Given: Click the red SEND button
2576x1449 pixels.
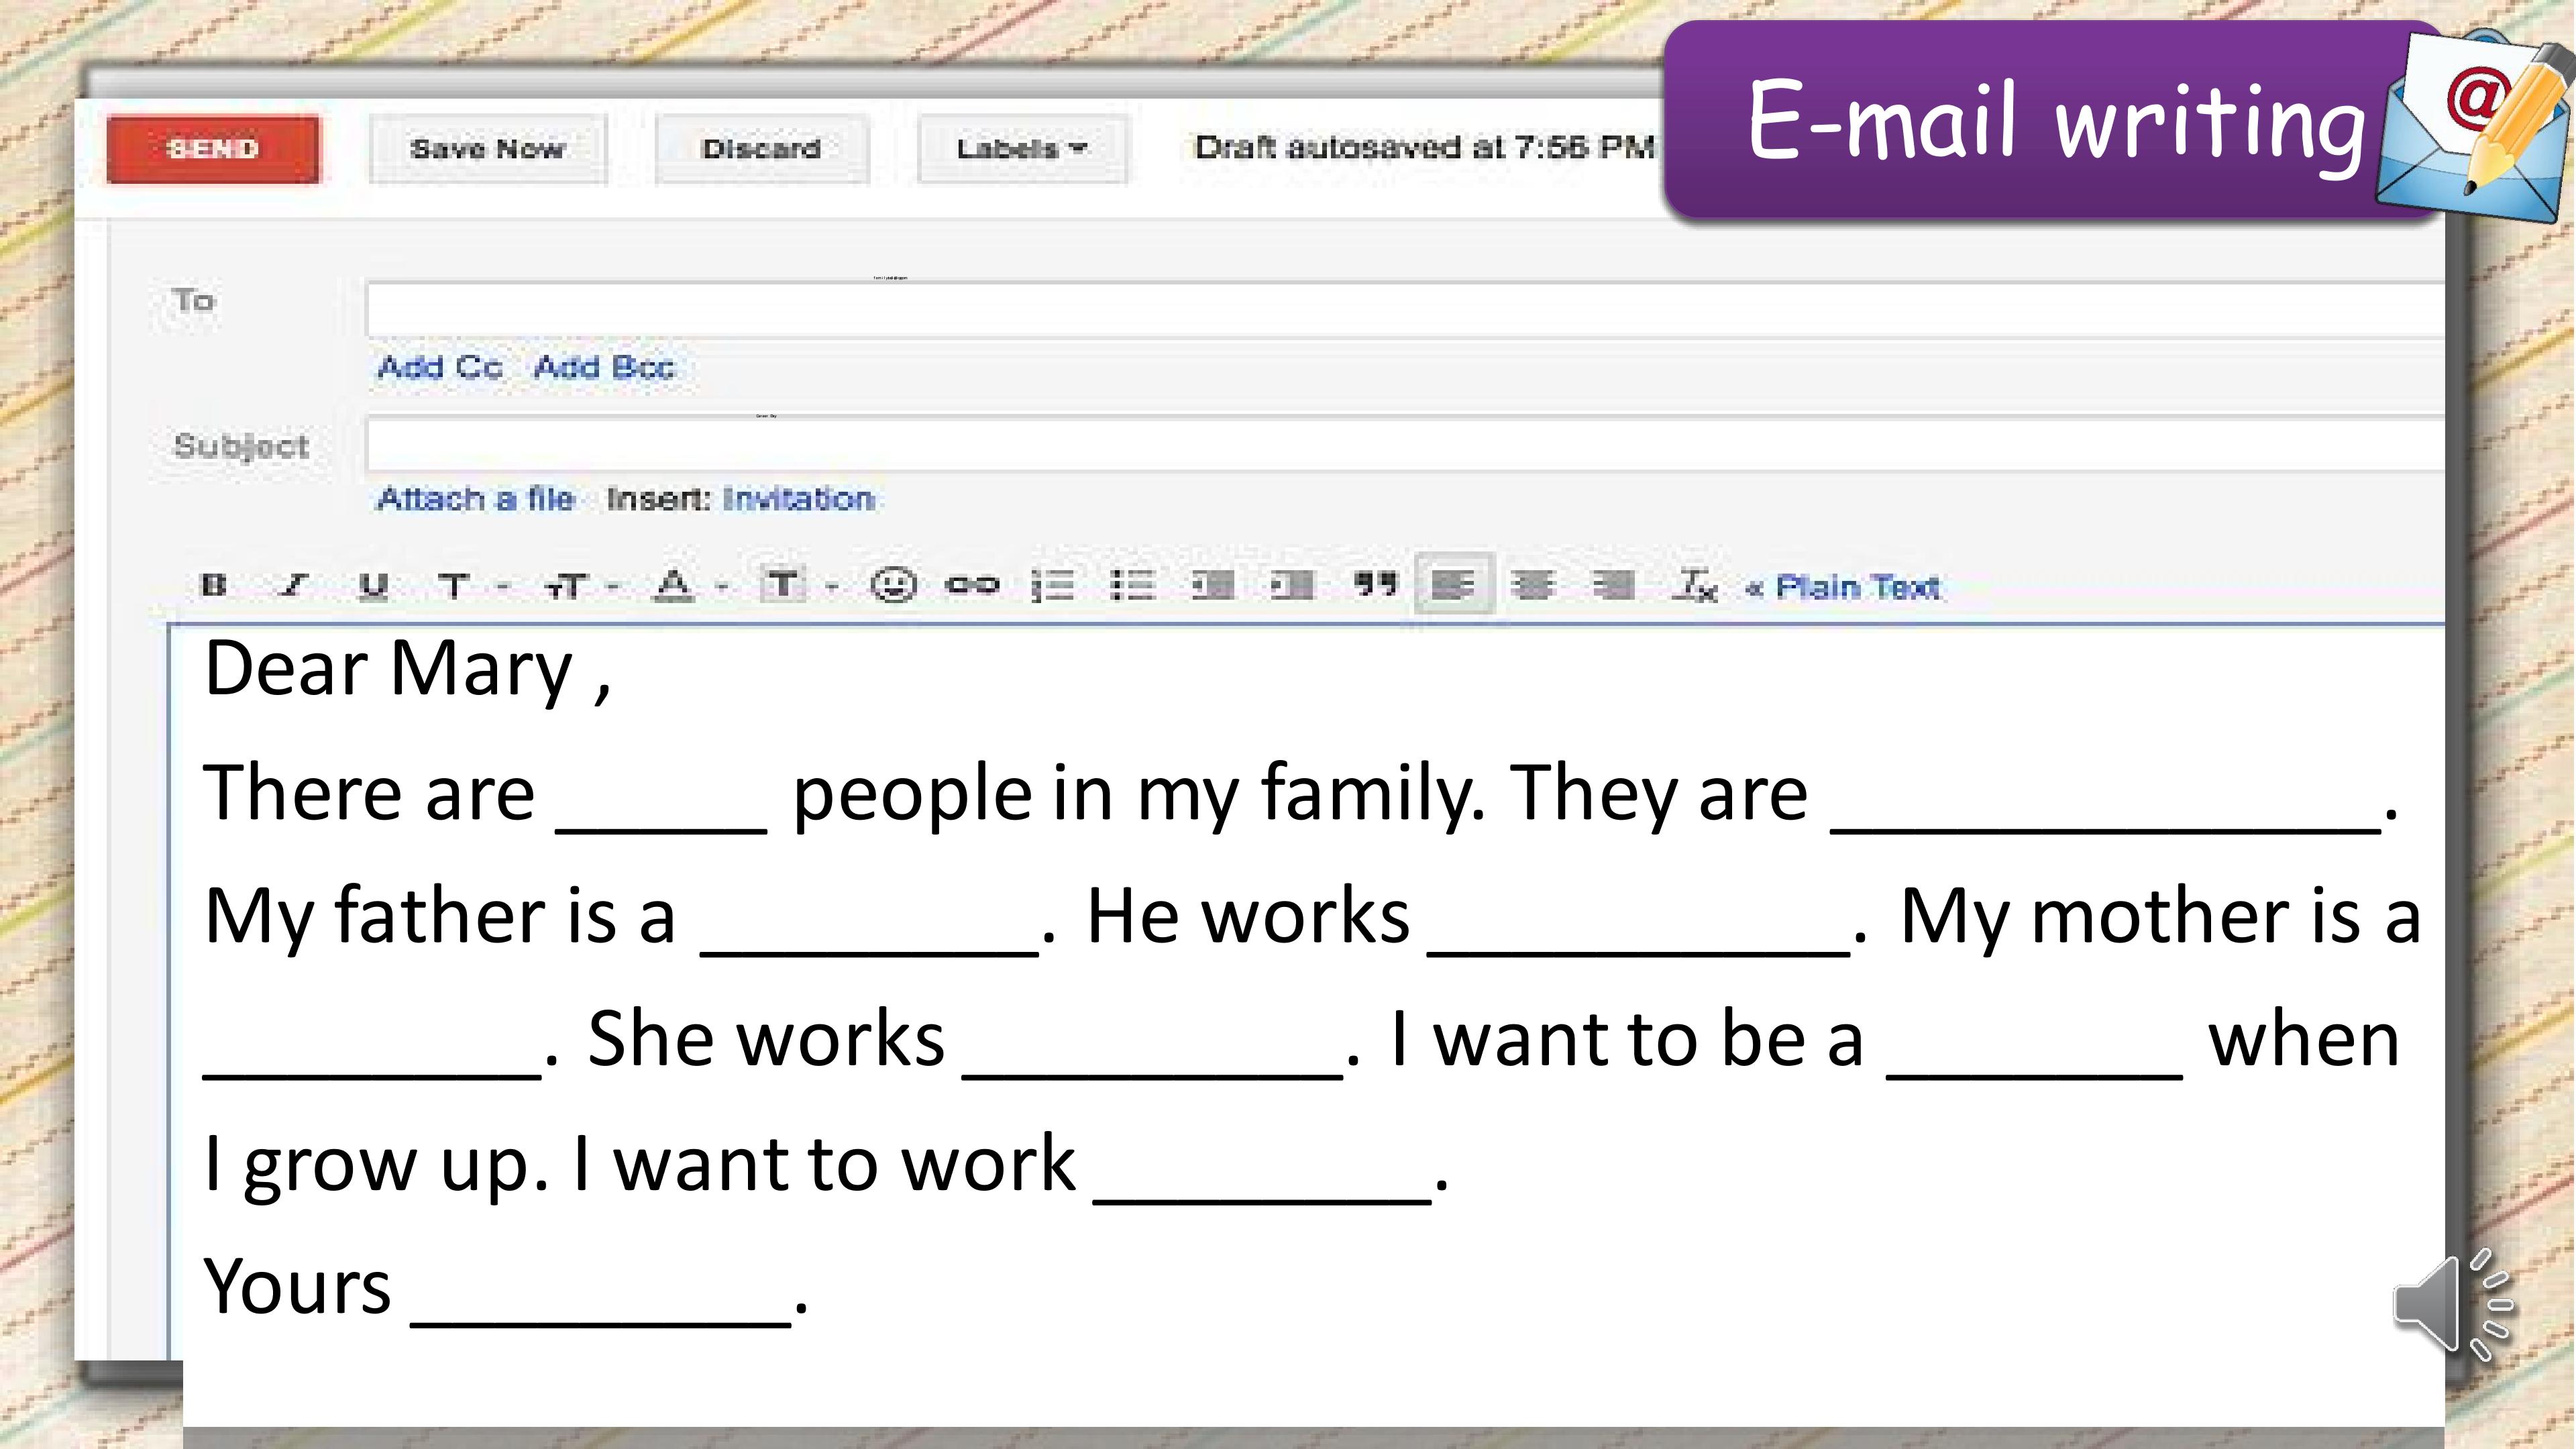Looking at the screenshot, I should coord(213,149).
